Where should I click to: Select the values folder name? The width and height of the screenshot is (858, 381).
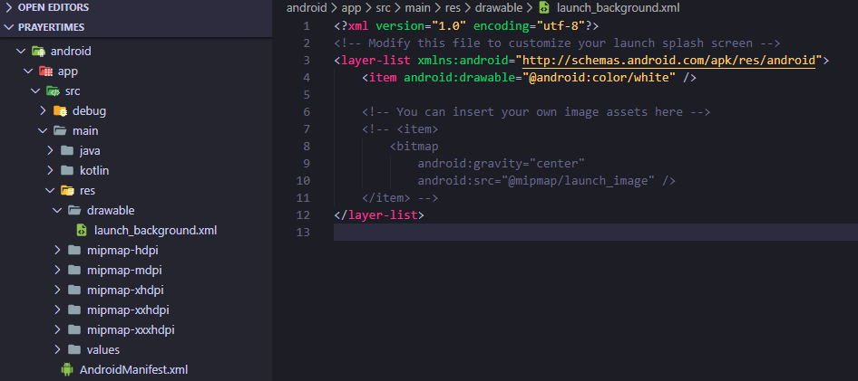point(102,350)
